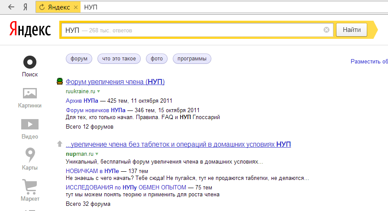388x211 pixels.
Task: Open the 'Архив НУПа' sublink
Action: [82, 101]
